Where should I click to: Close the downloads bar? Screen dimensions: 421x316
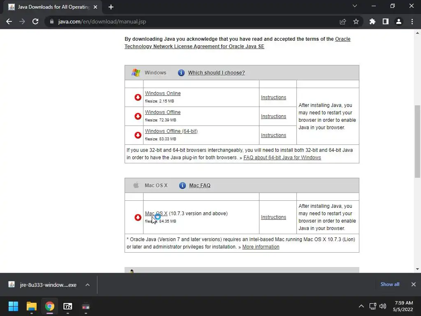coord(414,284)
